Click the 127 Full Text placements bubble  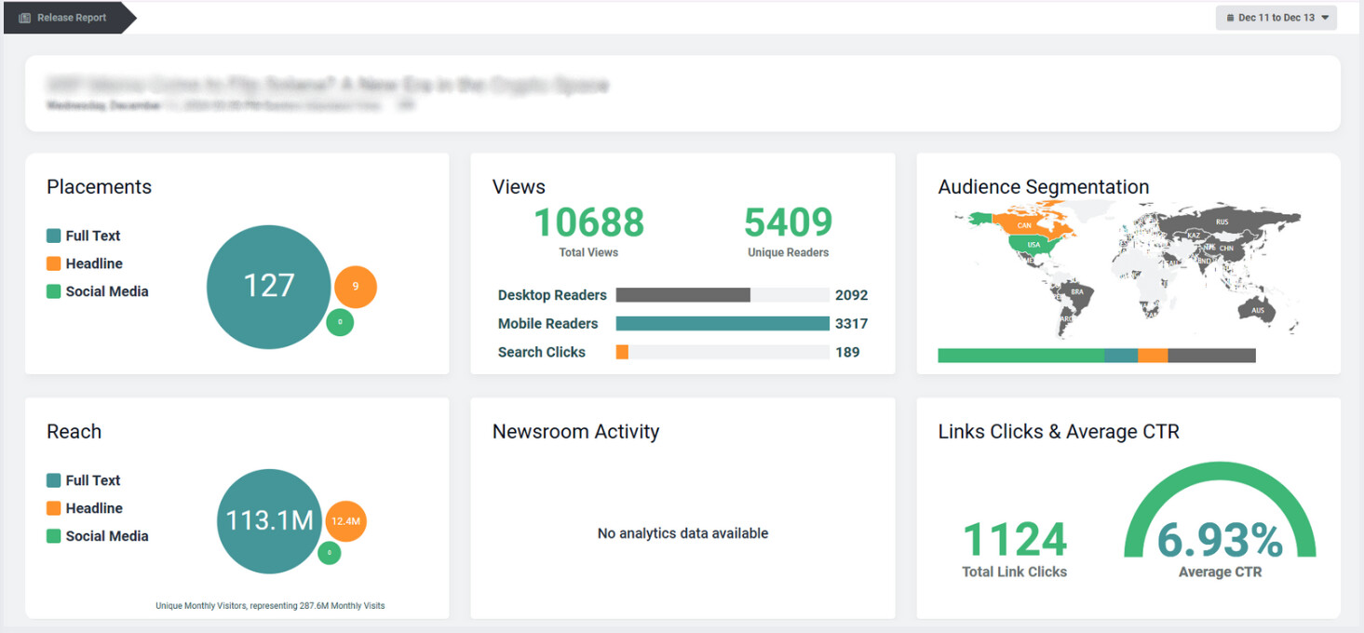268,286
